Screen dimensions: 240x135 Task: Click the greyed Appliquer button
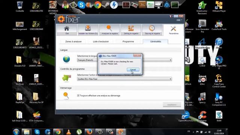tap(172, 105)
